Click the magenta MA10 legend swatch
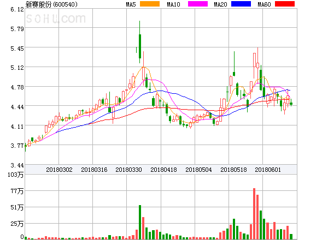The width and height of the screenshot is (328, 240). point(198,4)
